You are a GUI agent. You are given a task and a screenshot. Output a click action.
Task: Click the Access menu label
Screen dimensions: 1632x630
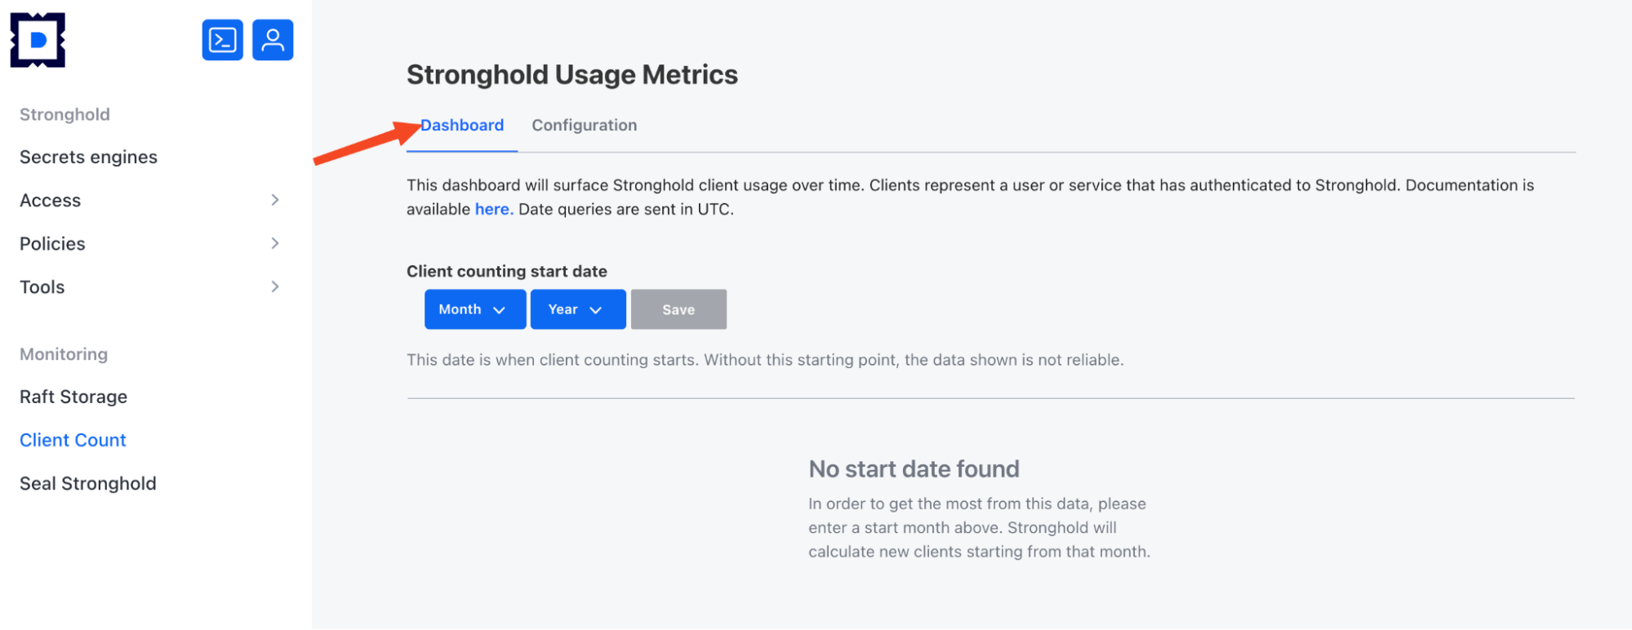tap(50, 200)
